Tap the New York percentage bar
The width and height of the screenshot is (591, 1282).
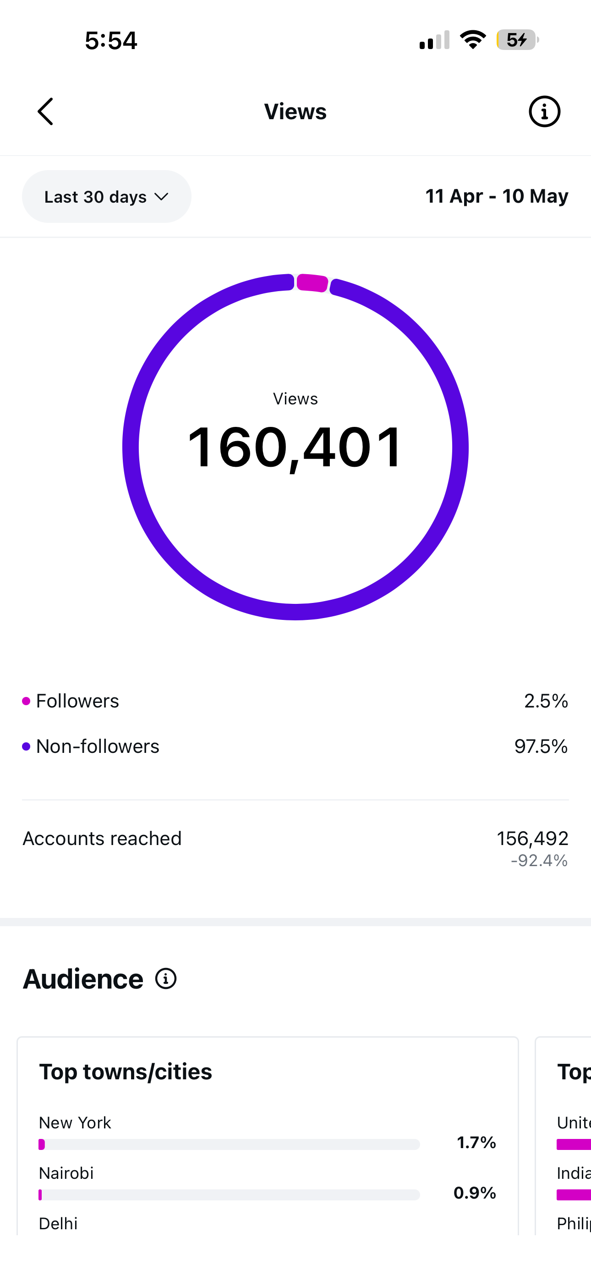point(230,1144)
